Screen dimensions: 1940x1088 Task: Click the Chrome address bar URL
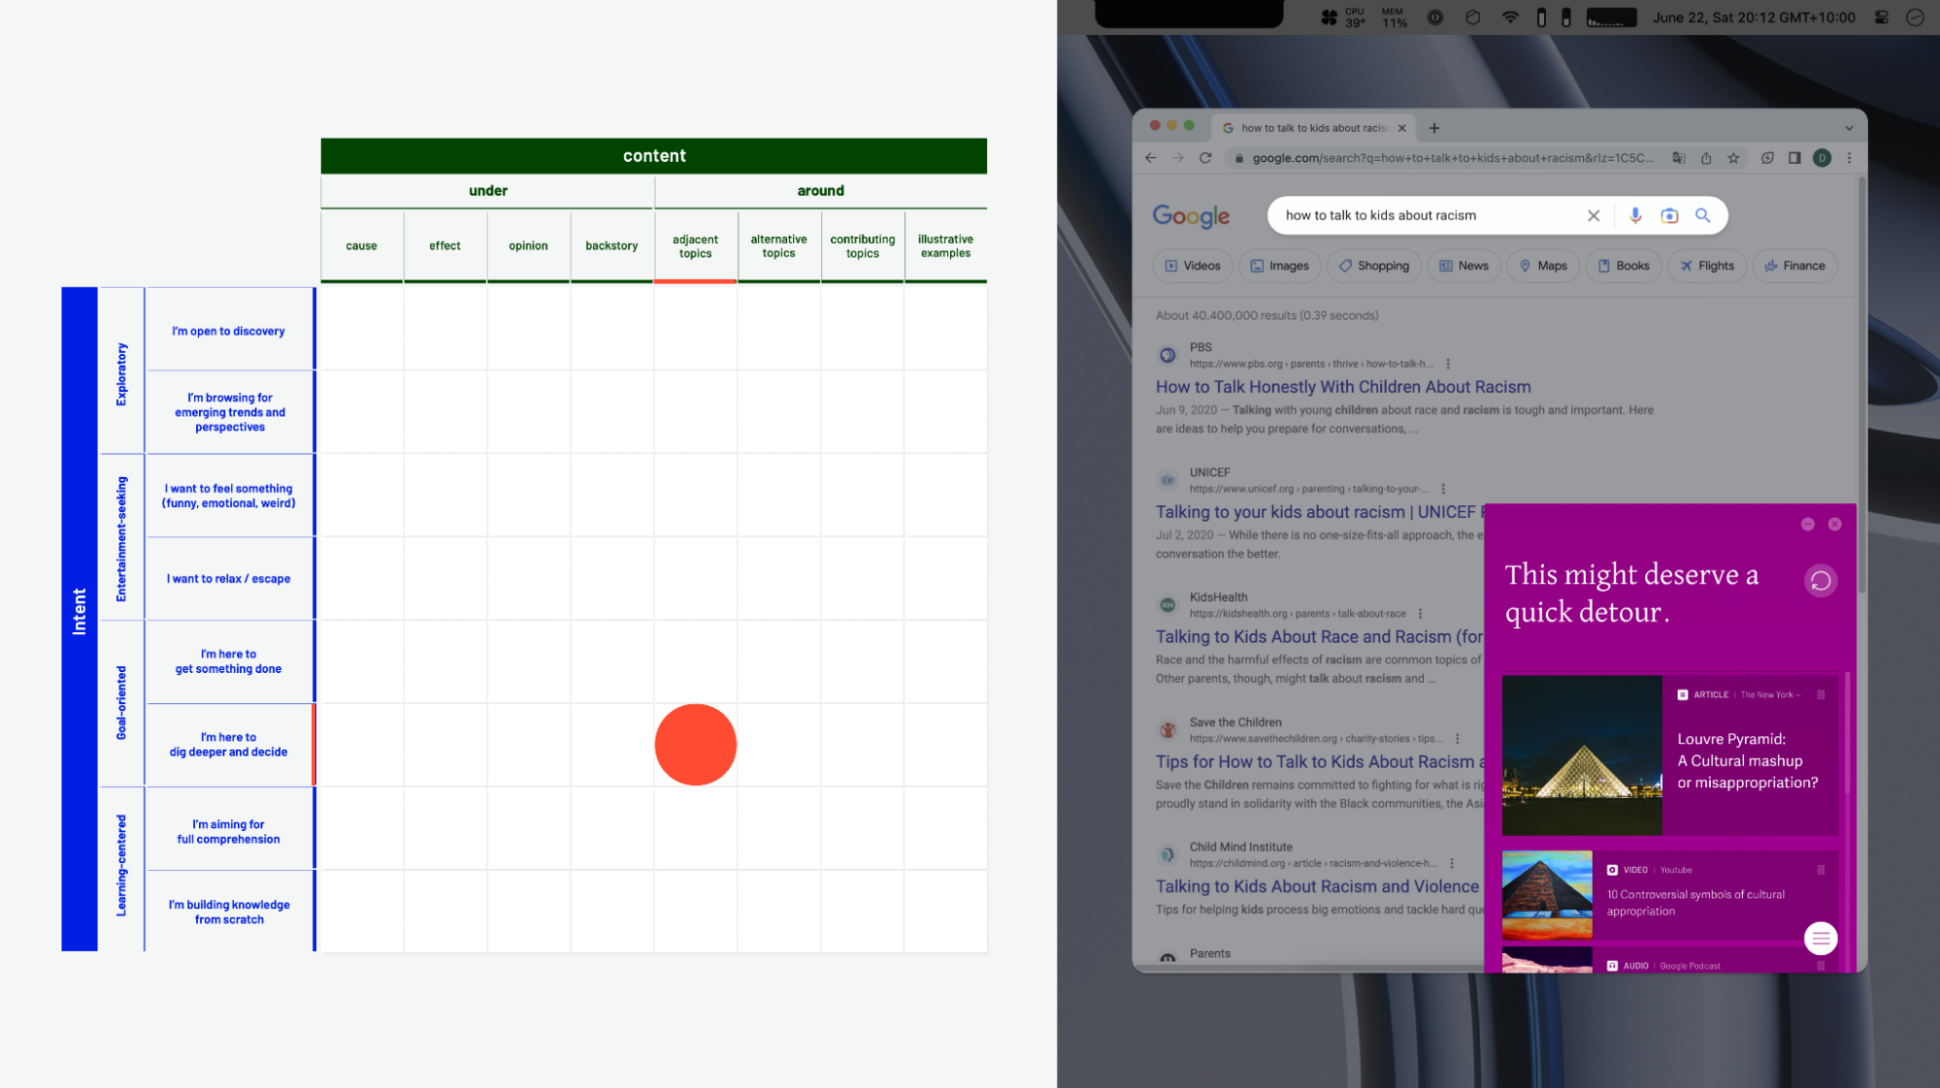point(1452,158)
